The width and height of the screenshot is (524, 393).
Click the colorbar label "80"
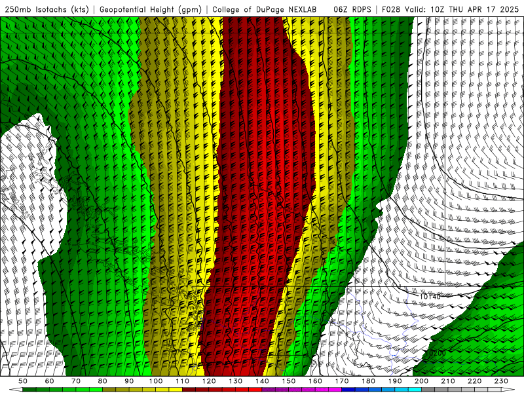[x=103, y=381]
